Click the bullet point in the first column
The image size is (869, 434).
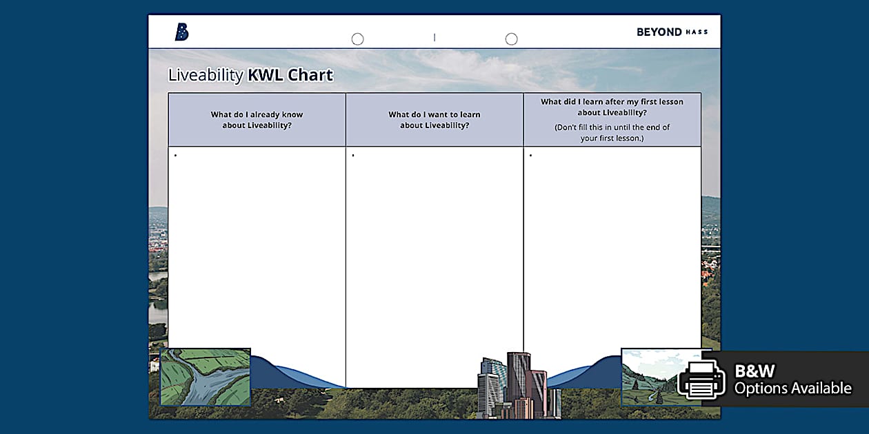(176, 156)
